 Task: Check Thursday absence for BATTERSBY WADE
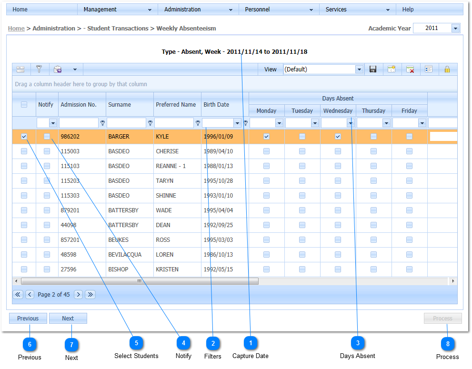373,210
